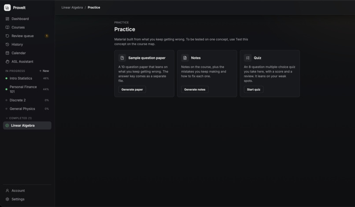
Task: Click the Dashboard grid icon
Action: tap(7, 19)
